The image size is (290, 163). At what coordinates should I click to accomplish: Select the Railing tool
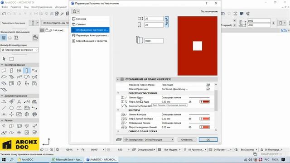[x=19, y=77]
